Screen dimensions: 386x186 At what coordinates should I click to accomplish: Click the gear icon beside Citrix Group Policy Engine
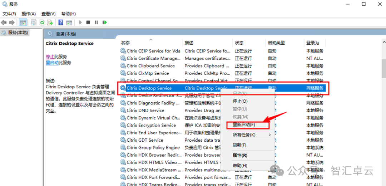pos(123,147)
